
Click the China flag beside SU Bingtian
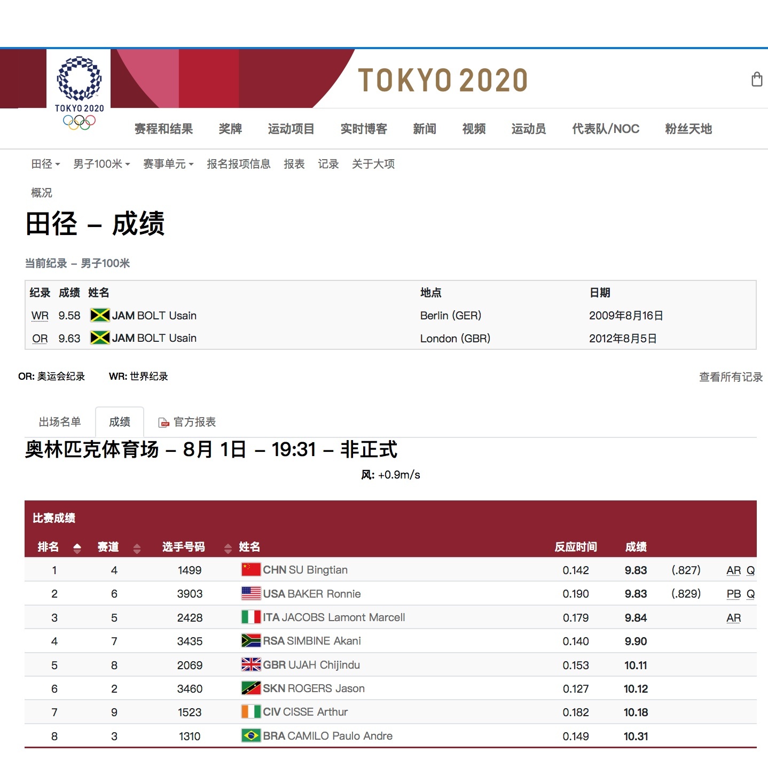[x=250, y=570]
